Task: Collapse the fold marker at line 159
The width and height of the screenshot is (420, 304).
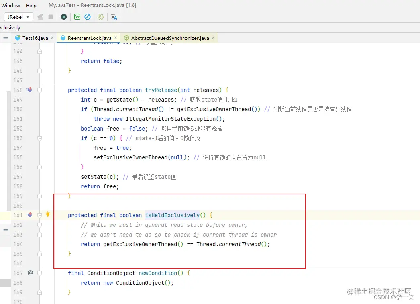Action: (40, 196)
